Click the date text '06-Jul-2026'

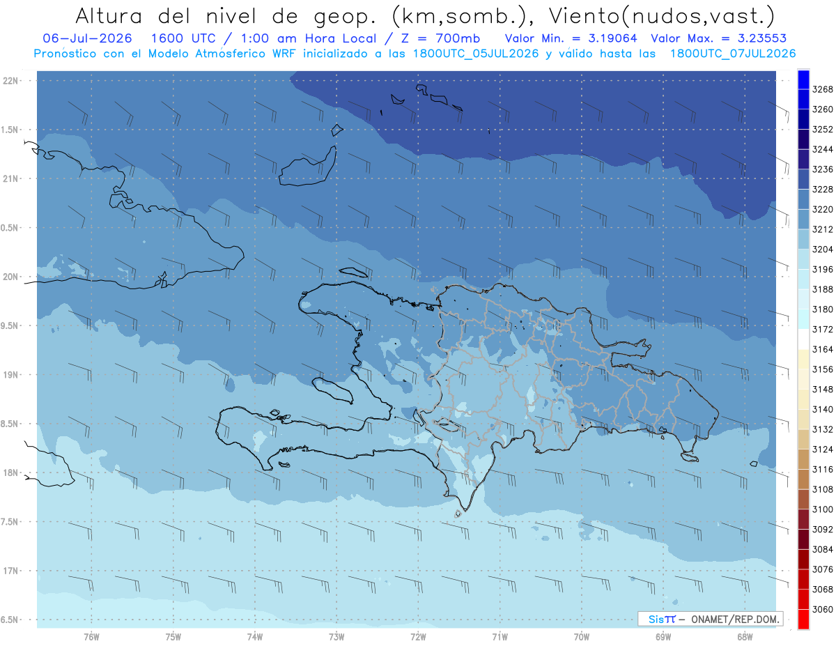87,38
